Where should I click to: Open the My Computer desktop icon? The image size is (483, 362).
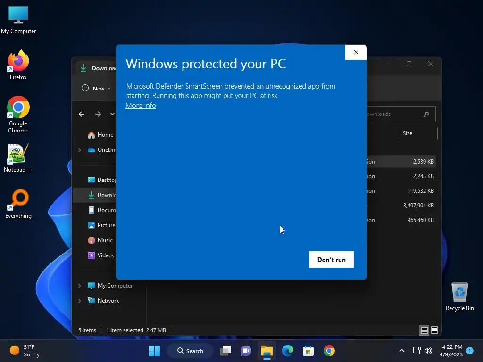coord(18,19)
